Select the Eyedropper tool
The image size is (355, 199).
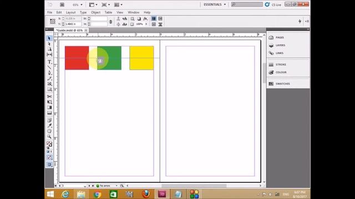click(x=49, y=125)
